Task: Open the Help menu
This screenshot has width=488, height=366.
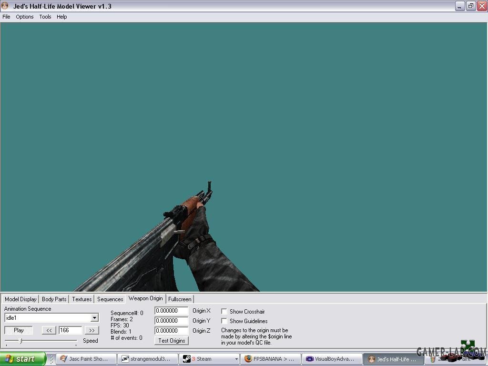Action: point(61,17)
